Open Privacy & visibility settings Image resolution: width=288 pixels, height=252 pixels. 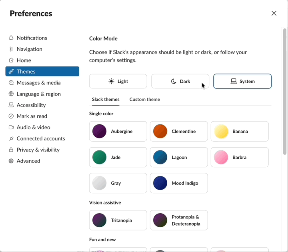click(x=38, y=150)
